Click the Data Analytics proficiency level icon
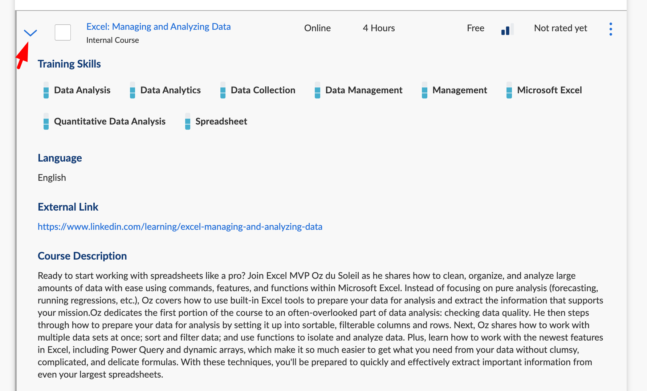Image resolution: width=647 pixels, height=391 pixels. [x=133, y=90]
